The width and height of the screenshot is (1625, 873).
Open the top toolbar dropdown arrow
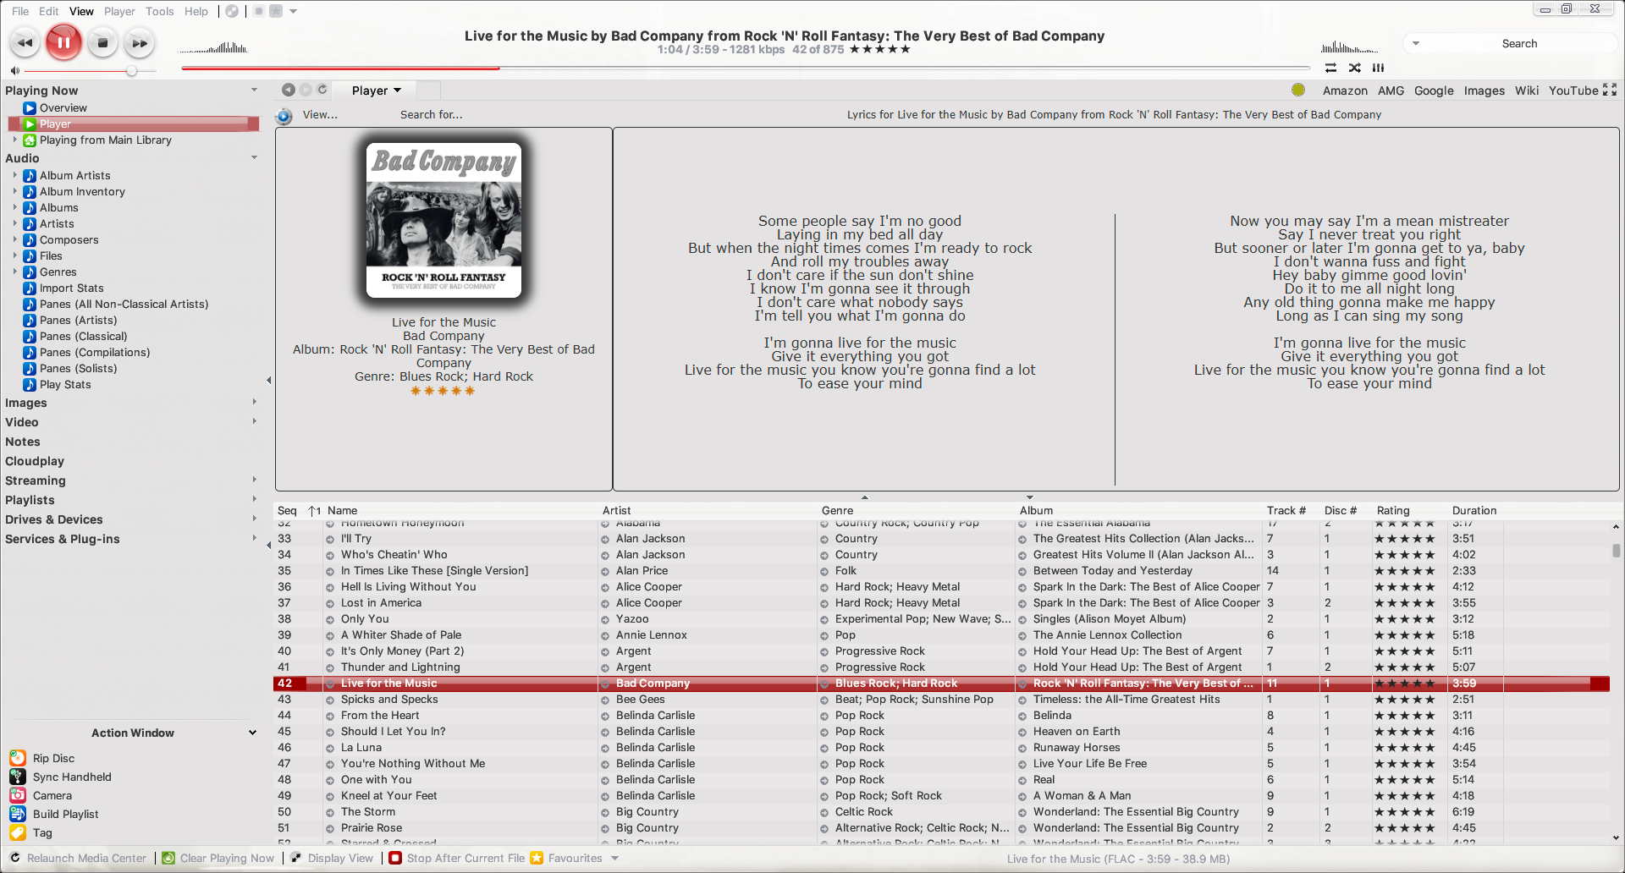coord(294,11)
